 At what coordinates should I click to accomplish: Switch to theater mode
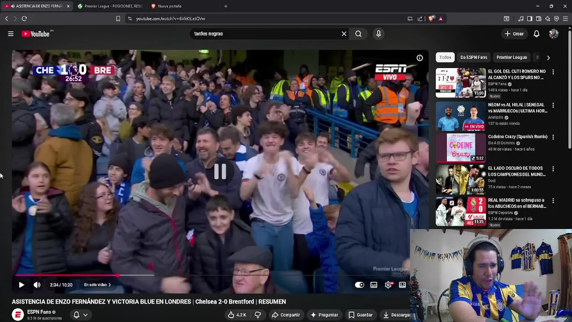[402, 285]
